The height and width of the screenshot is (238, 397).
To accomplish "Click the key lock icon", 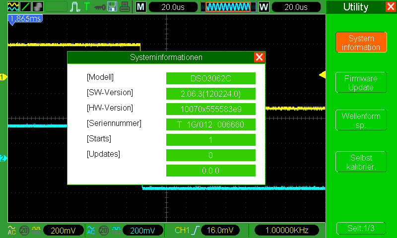I will tap(100, 7).
